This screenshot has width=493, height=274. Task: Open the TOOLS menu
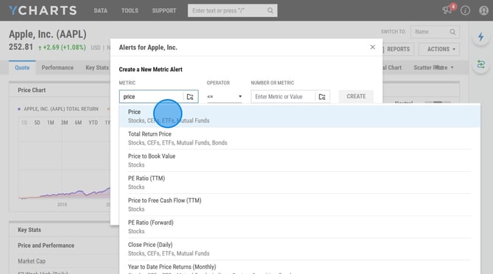[130, 10]
